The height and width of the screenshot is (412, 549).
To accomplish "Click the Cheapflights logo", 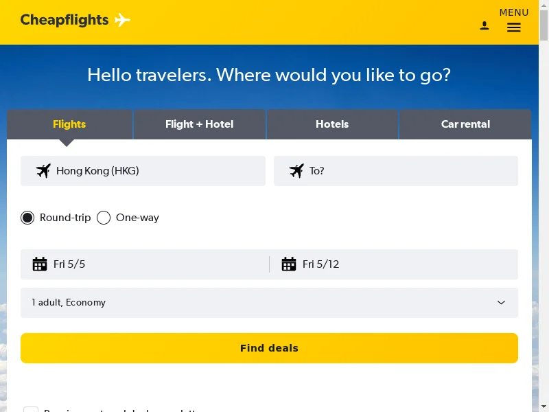I will [75, 20].
